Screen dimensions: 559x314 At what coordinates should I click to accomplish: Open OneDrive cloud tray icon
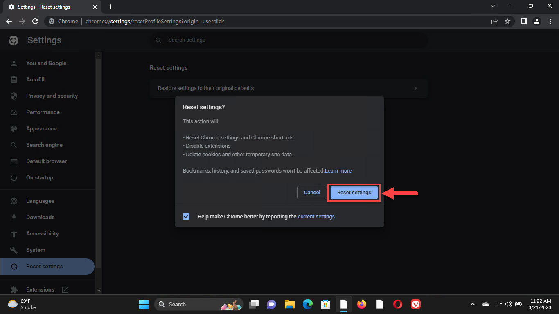coord(486,304)
